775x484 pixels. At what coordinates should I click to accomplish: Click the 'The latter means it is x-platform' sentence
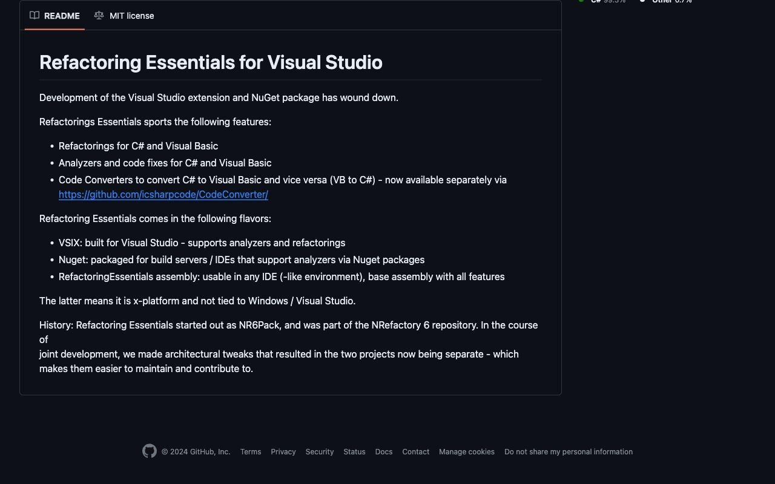click(197, 301)
